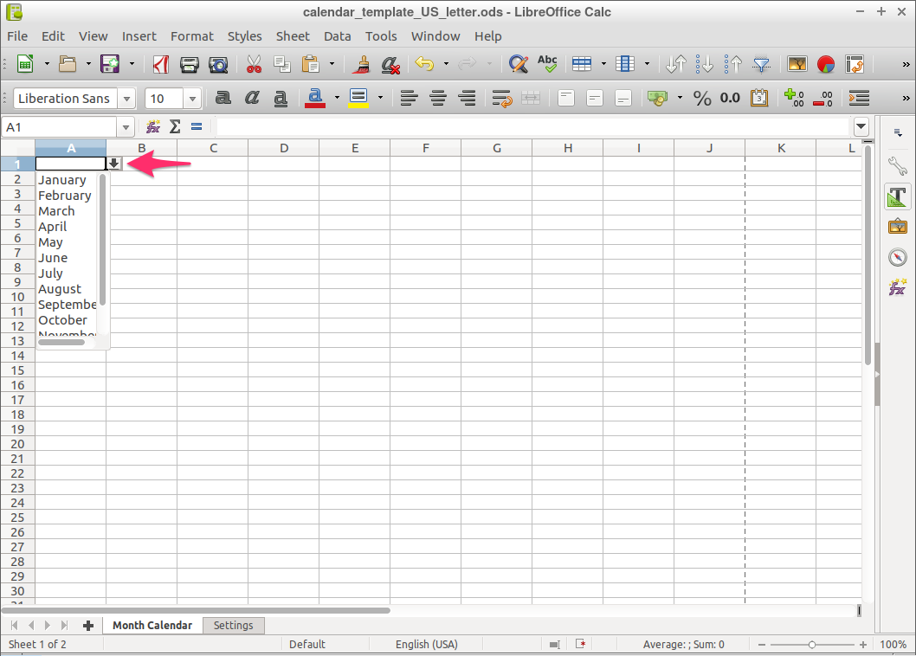
Task: Open the Export as PDF tool
Action: (x=160, y=64)
